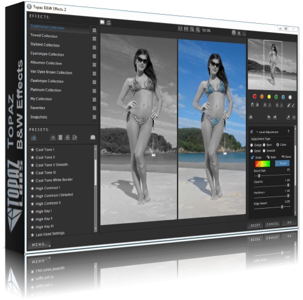Open grid view for Snapshots
Image resolution: width=303 pixels, height=300 pixels.
[x=94, y=117]
